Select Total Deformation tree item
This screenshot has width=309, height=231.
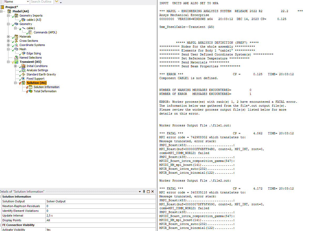tap(45, 91)
